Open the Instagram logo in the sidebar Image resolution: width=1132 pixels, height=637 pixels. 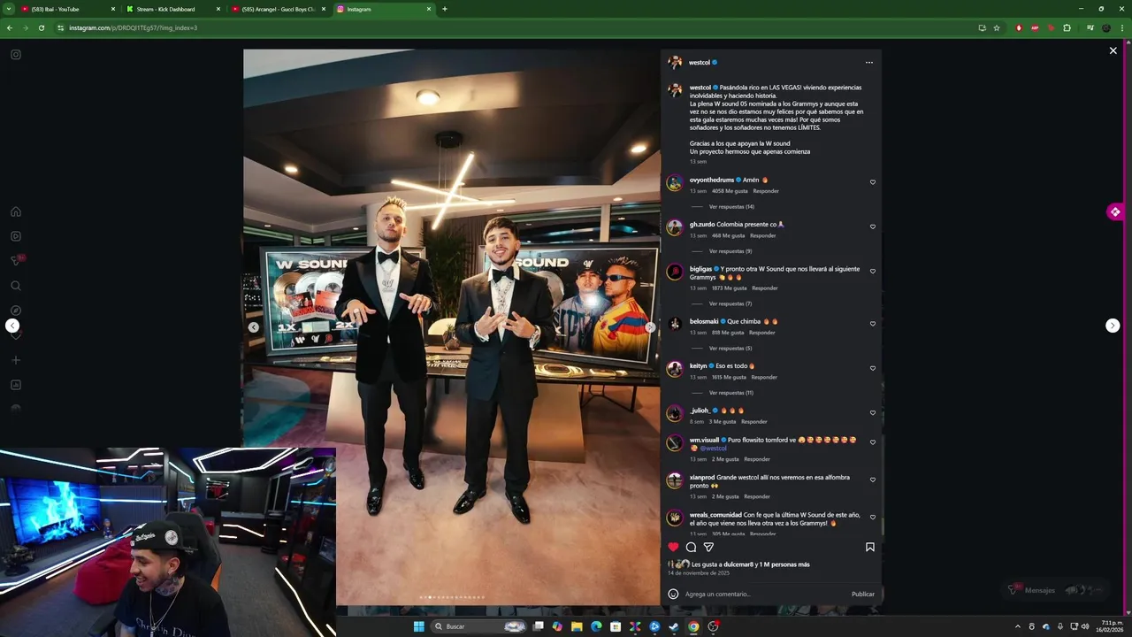point(16,55)
